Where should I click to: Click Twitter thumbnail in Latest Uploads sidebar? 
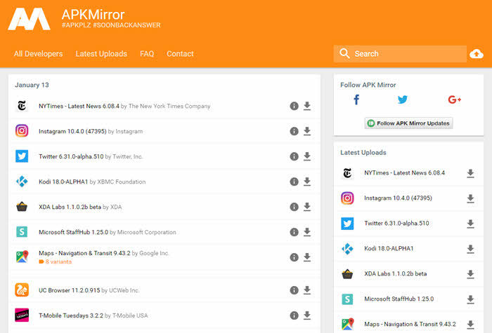(x=347, y=224)
